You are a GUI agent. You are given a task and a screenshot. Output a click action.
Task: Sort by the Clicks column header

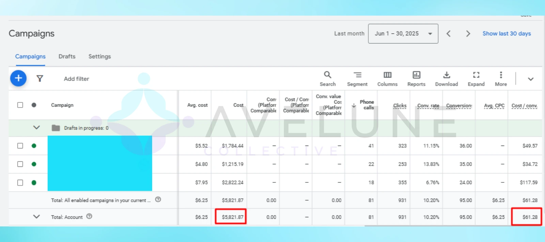[400, 106]
